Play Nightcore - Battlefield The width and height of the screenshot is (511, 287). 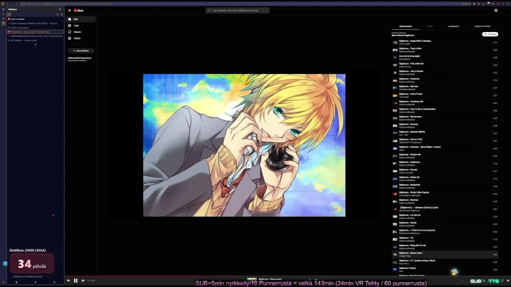coord(445,186)
